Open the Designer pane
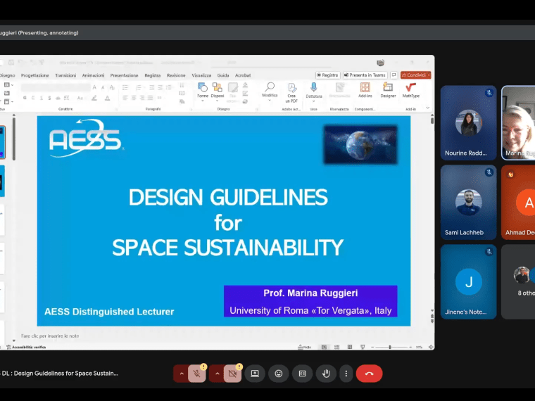The height and width of the screenshot is (401, 535). [388, 90]
